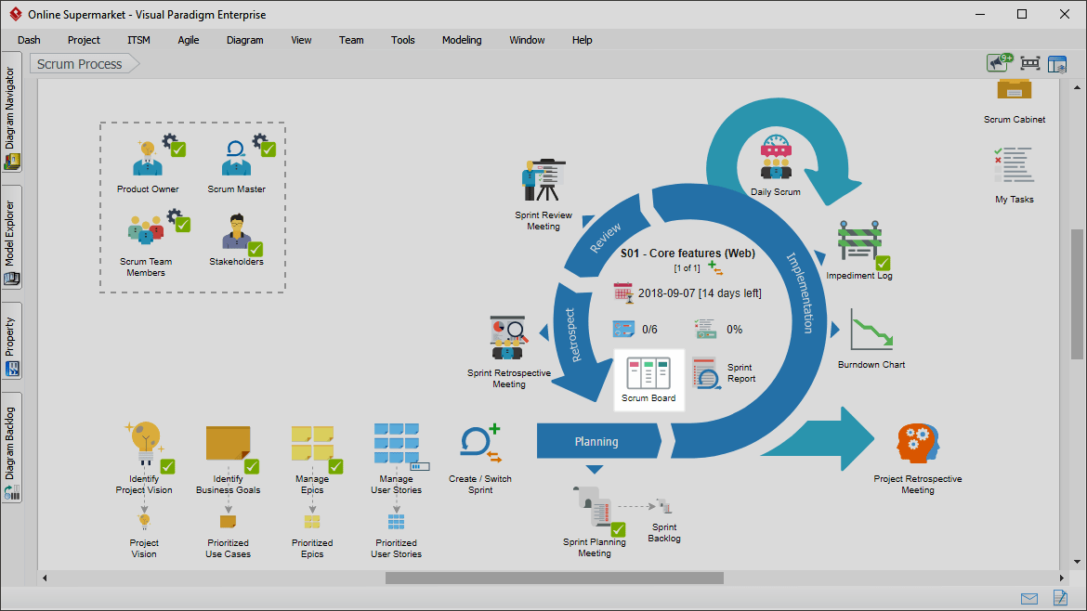The image size is (1087, 611).
Task: Click the announcements megaphone icon with 9+ badge
Action: (x=998, y=62)
